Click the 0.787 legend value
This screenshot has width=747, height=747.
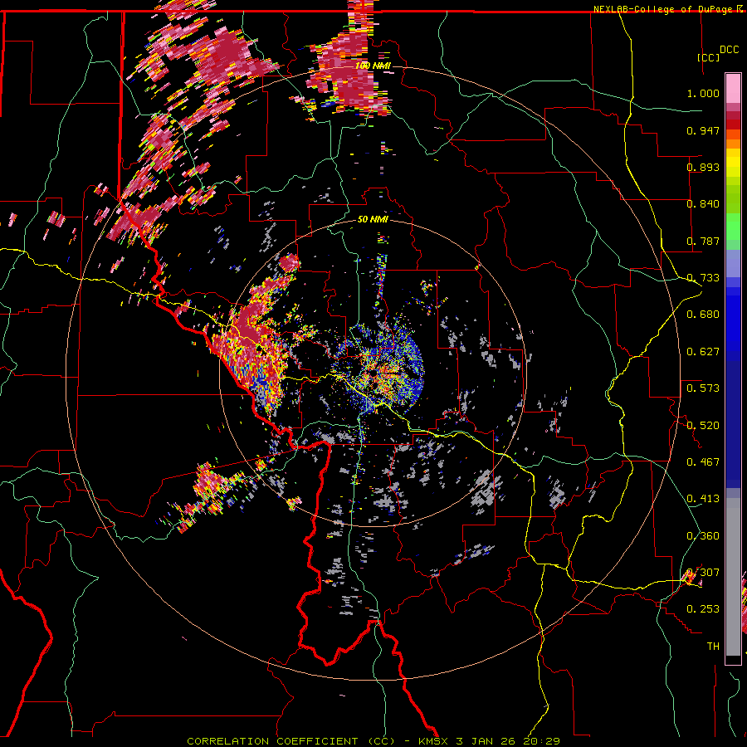(x=703, y=241)
